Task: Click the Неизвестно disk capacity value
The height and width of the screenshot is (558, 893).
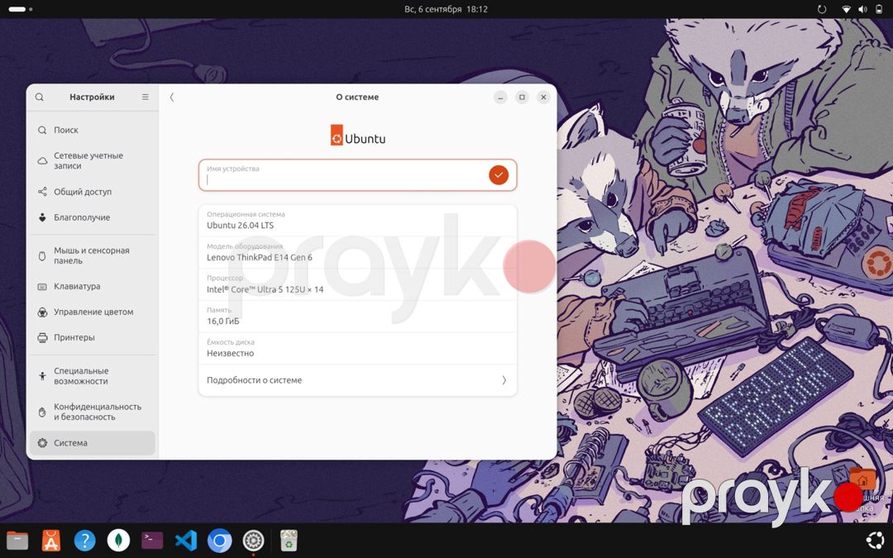Action: [x=230, y=353]
